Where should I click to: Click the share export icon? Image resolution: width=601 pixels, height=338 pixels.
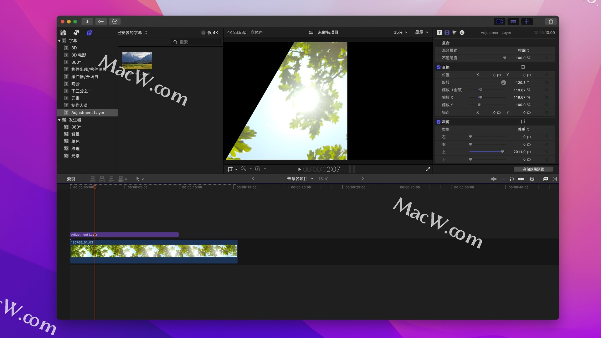[x=551, y=22]
